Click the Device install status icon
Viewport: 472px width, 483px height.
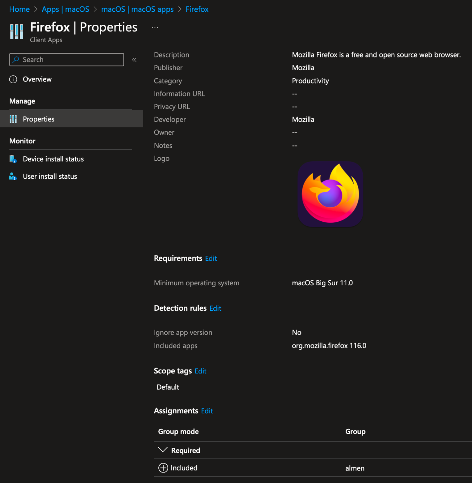[x=13, y=159]
